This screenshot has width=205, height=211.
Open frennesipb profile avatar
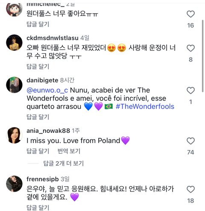(14, 184)
